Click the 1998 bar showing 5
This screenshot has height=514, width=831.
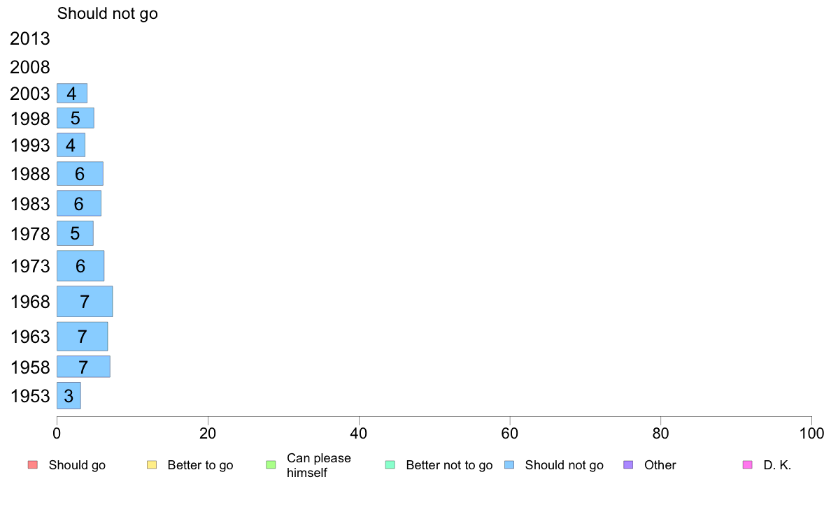pyautogui.click(x=76, y=118)
